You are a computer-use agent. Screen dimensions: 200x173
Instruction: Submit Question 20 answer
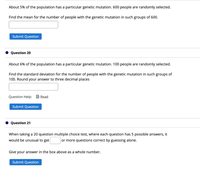tap(25, 107)
